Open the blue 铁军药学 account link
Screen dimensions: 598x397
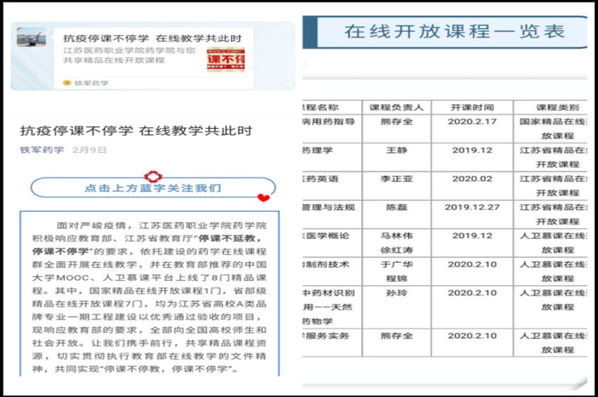42,149
